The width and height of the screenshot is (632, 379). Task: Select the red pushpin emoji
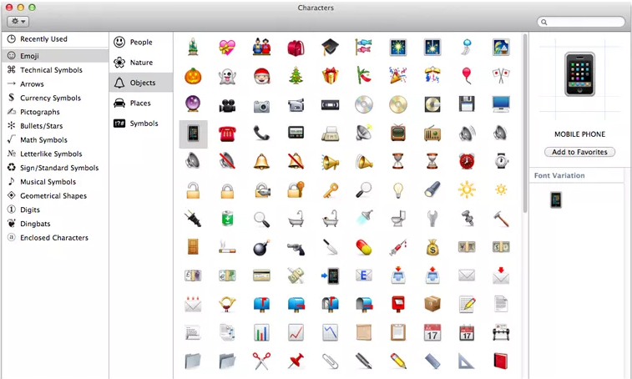(x=296, y=361)
